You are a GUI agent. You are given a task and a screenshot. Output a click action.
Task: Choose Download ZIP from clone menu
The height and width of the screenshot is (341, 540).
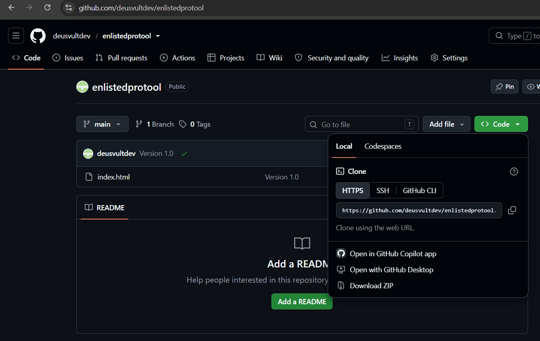point(372,285)
